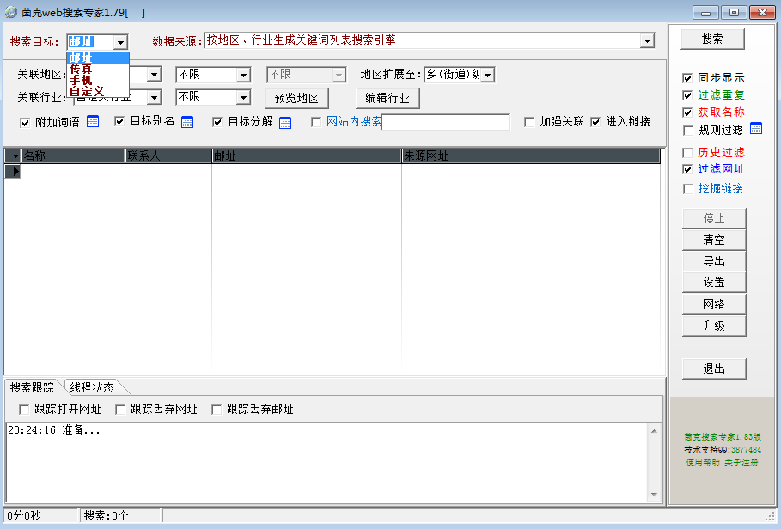The width and height of the screenshot is (781, 529).
Task: Click the 升级 upgrade button
Action: pos(714,326)
